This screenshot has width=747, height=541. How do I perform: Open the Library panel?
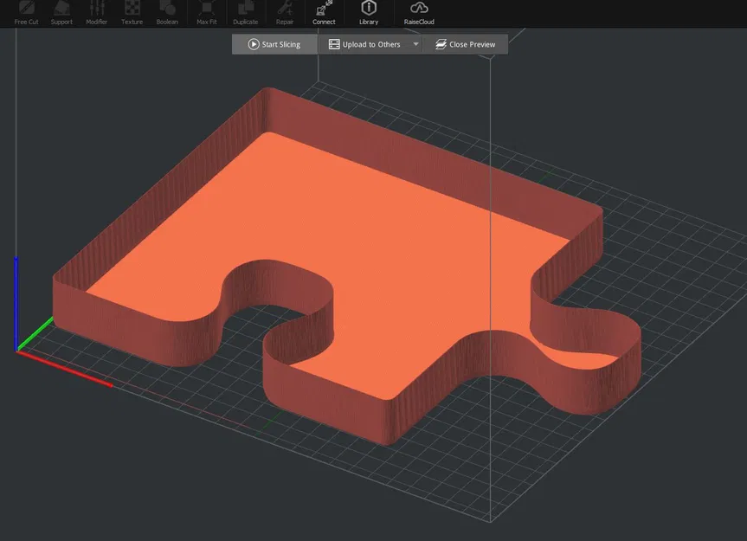click(x=369, y=13)
